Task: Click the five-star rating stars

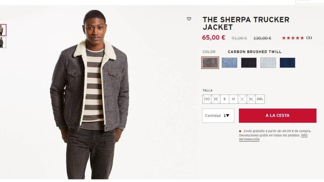Action: click(x=293, y=37)
